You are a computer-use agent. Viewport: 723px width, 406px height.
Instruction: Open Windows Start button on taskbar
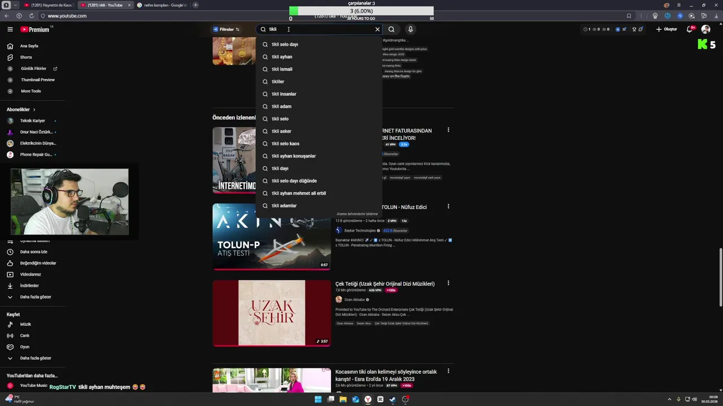coord(318,399)
